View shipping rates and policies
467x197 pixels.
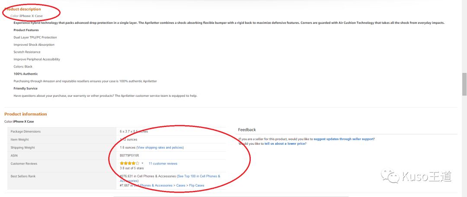(x=160, y=147)
